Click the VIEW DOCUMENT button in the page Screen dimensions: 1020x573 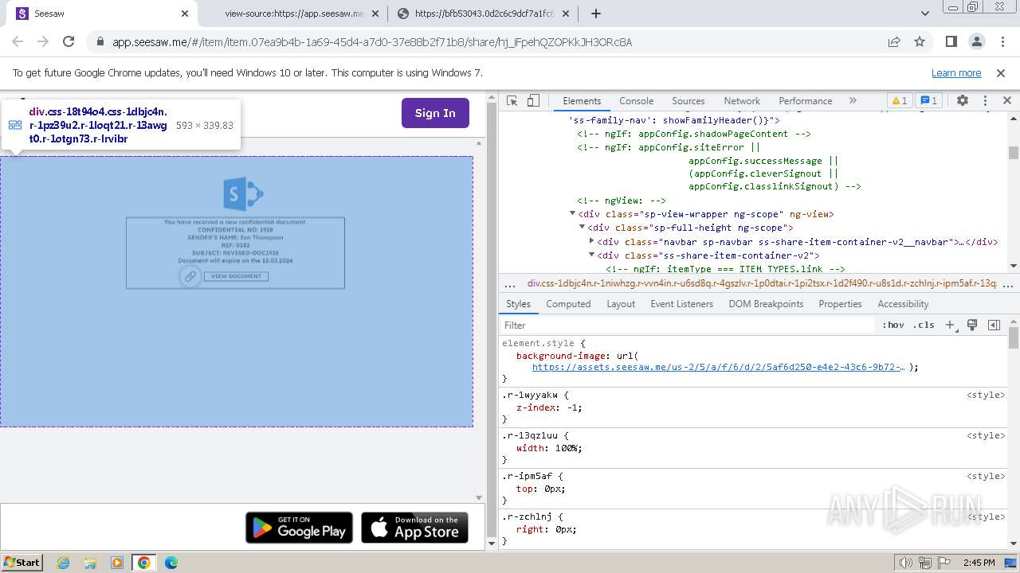236,276
